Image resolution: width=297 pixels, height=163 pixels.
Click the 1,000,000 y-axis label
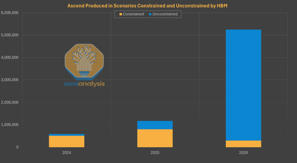[10, 125]
